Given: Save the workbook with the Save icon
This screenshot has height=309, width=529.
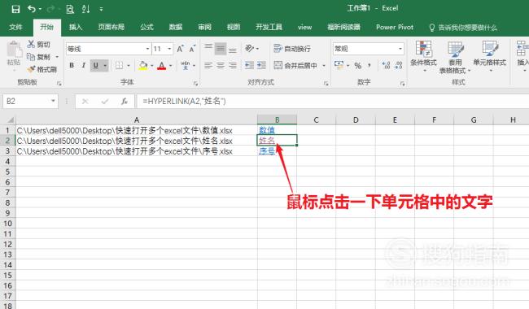Looking at the screenshot, I should coord(15,9).
